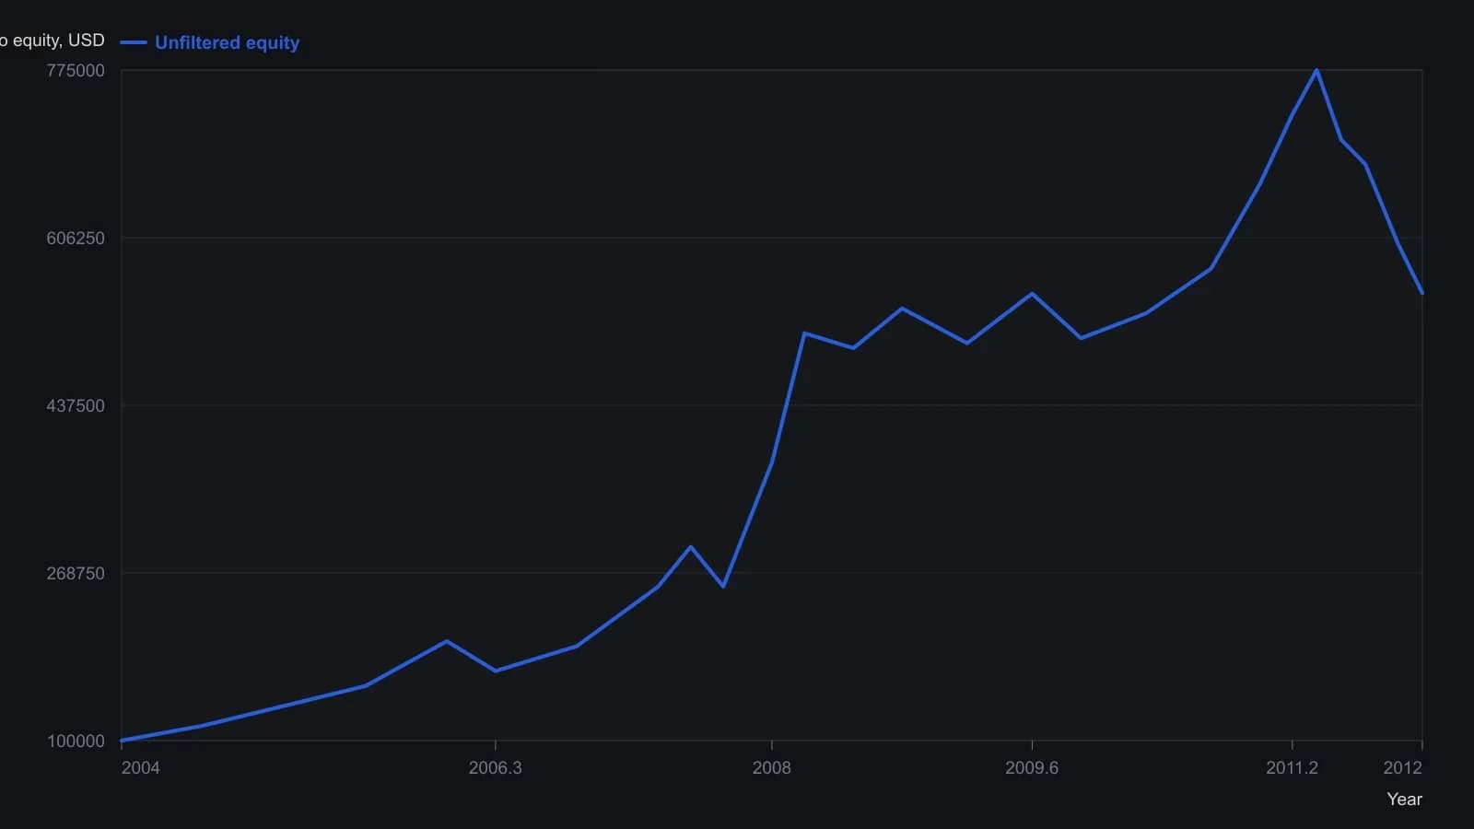Click the peak point of the equity line

1316,70
